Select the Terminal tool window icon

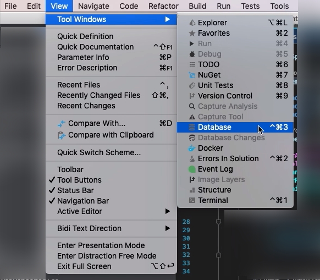[192, 200]
